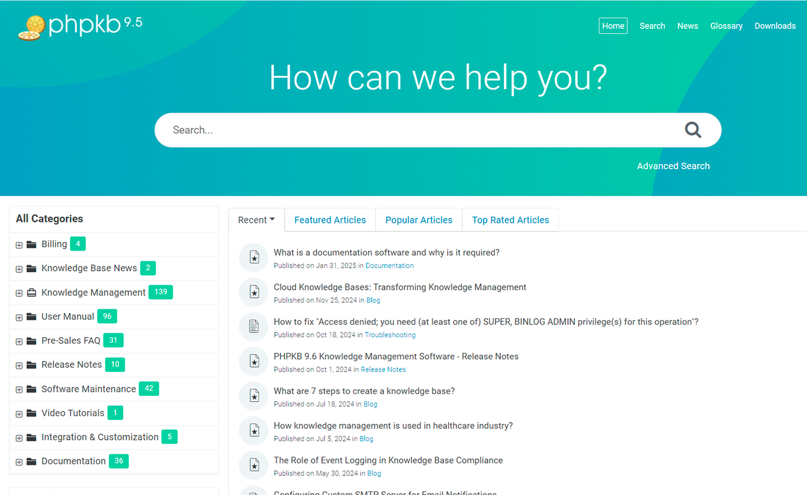
Task: Open the Glossary navigation menu item
Action: [x=726, y=26]
